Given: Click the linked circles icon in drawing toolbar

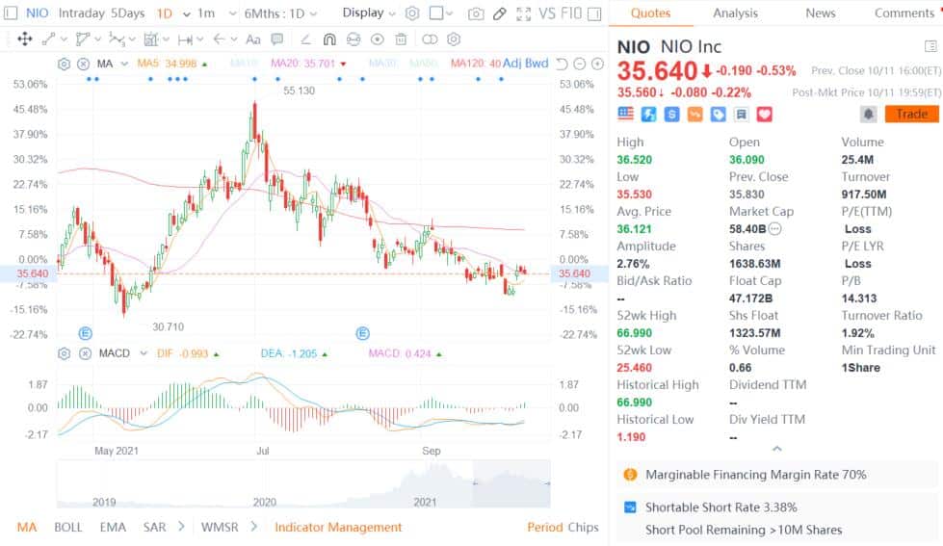Looking at the screenshot, I should point(430,39).
